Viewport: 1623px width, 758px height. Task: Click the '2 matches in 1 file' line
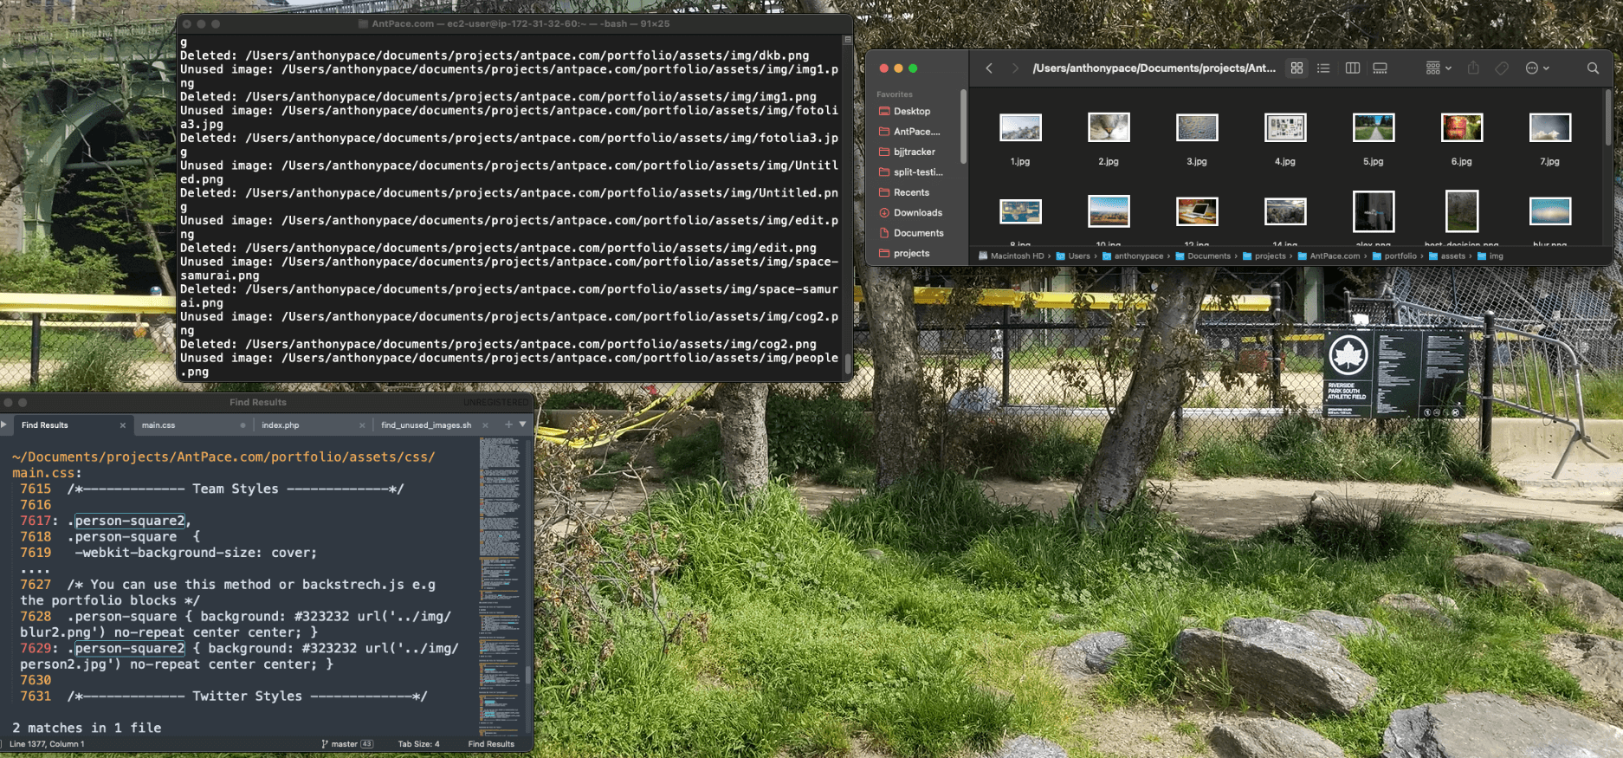pos(87,728)
